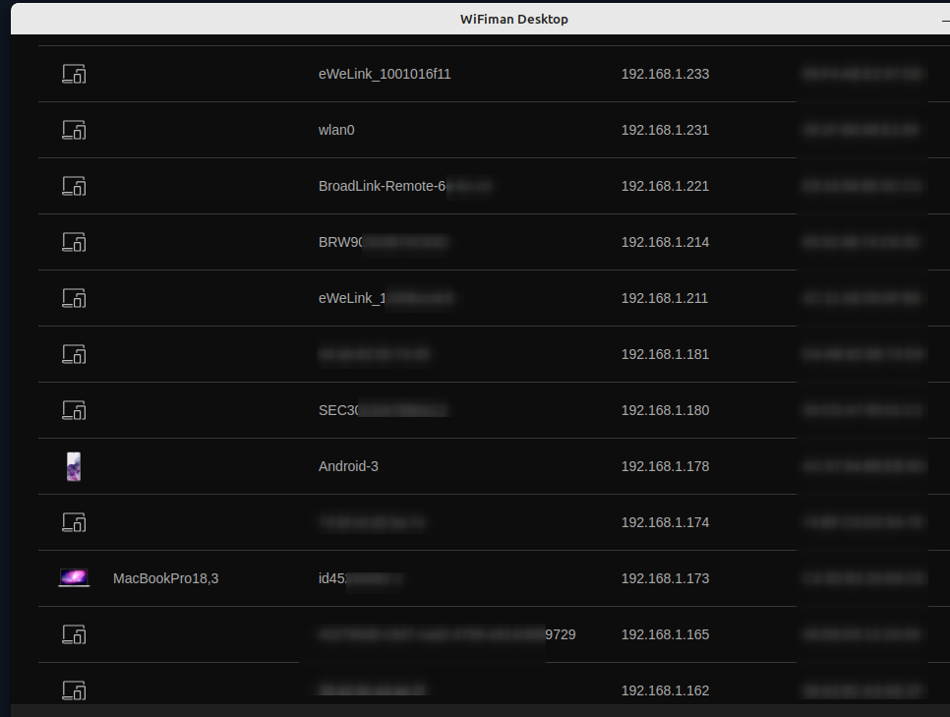Screen dimensions: 950x717
Task: Click IP address 192.168.1.233
Action: 665,74
